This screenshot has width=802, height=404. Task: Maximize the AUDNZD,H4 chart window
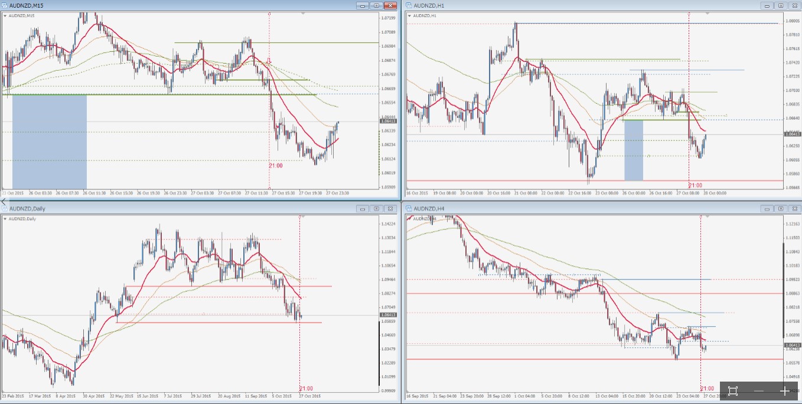[780, 208]
